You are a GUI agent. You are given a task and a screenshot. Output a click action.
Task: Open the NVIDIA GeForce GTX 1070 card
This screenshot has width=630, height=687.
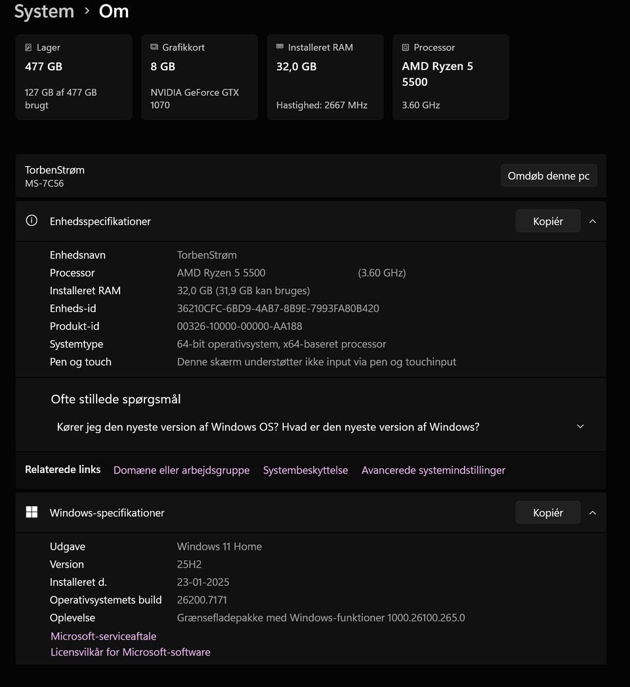199,77
